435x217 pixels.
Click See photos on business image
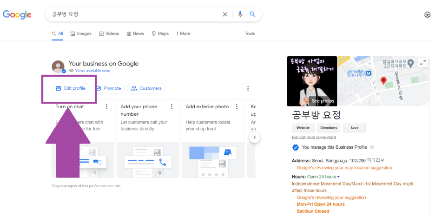(323, 101)
